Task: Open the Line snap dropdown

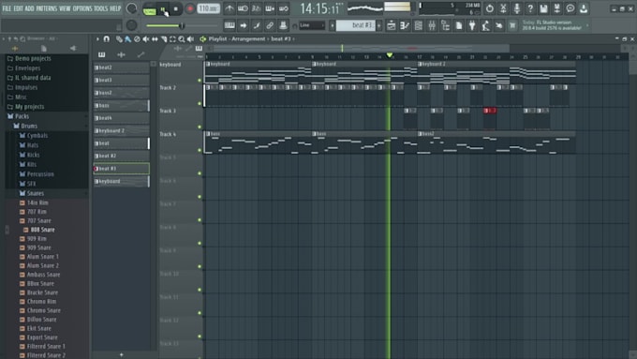Action: click(312, 25)
